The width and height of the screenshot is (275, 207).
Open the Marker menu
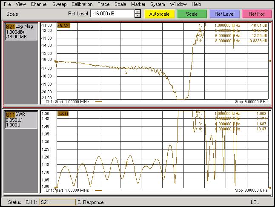(x=138, y=4)
